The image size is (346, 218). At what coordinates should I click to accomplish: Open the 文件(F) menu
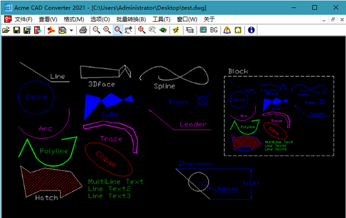click(24, 20)
